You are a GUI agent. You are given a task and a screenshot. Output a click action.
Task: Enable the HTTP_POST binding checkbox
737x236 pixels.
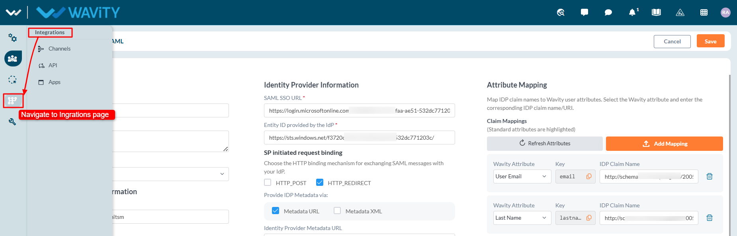tap(268, 182)
